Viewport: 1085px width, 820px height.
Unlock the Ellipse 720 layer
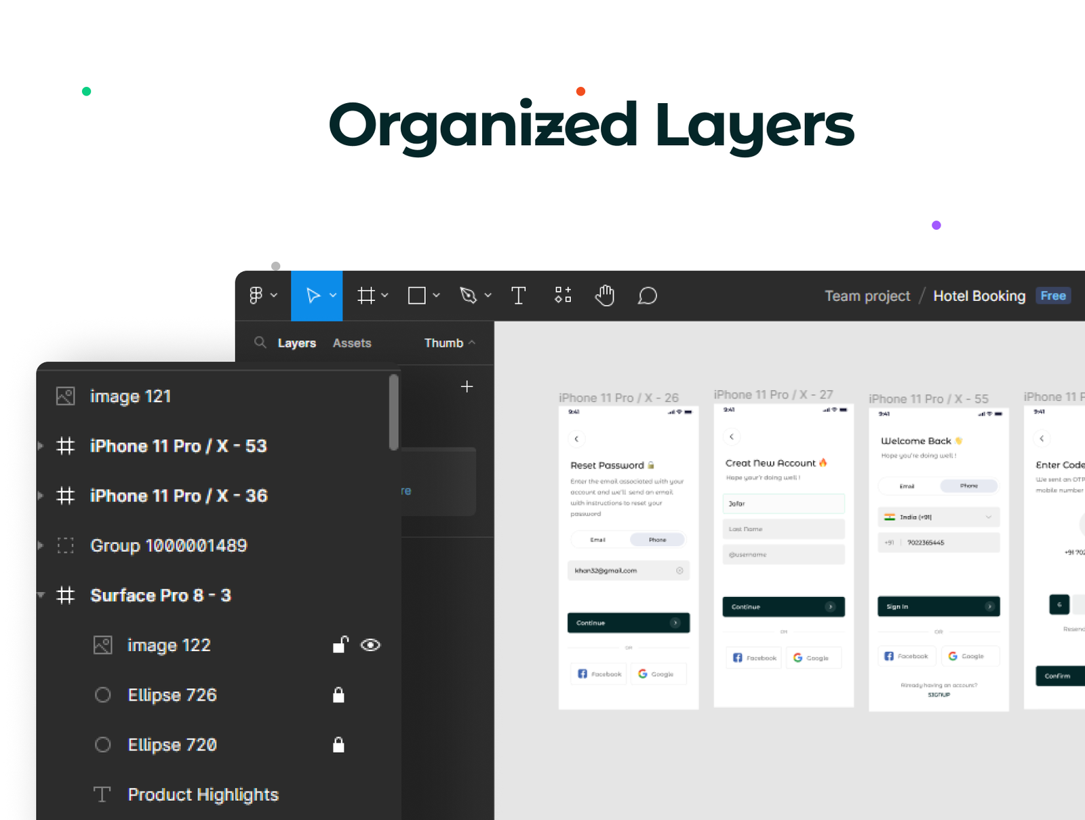tap(338, 745)
